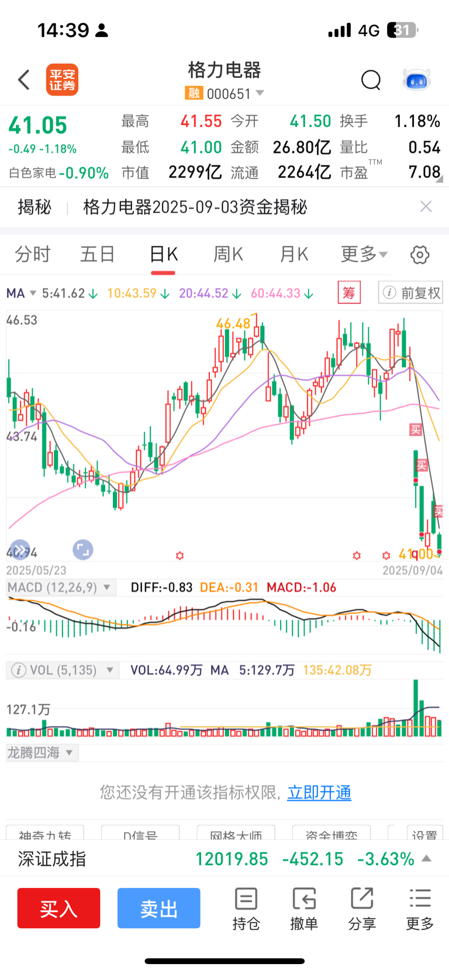The width and height of the screenshot is (449, 974).
Task: Toggle the 筹 chip distribution button
Action: click(349, 292)
